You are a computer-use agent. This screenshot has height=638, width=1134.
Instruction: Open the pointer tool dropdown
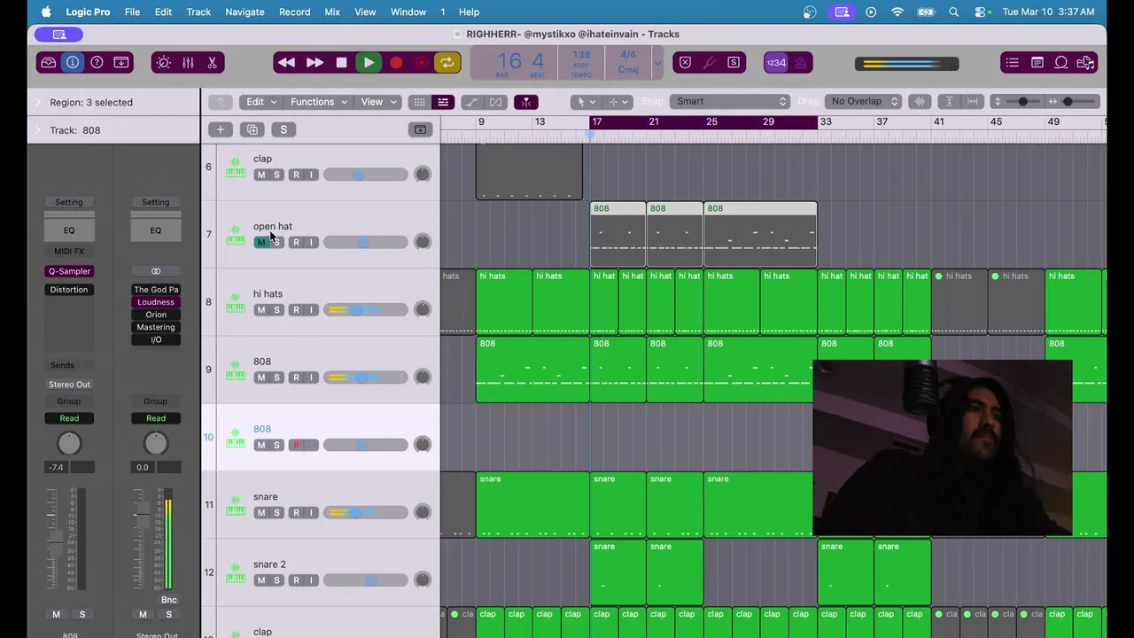pos(585,102)
